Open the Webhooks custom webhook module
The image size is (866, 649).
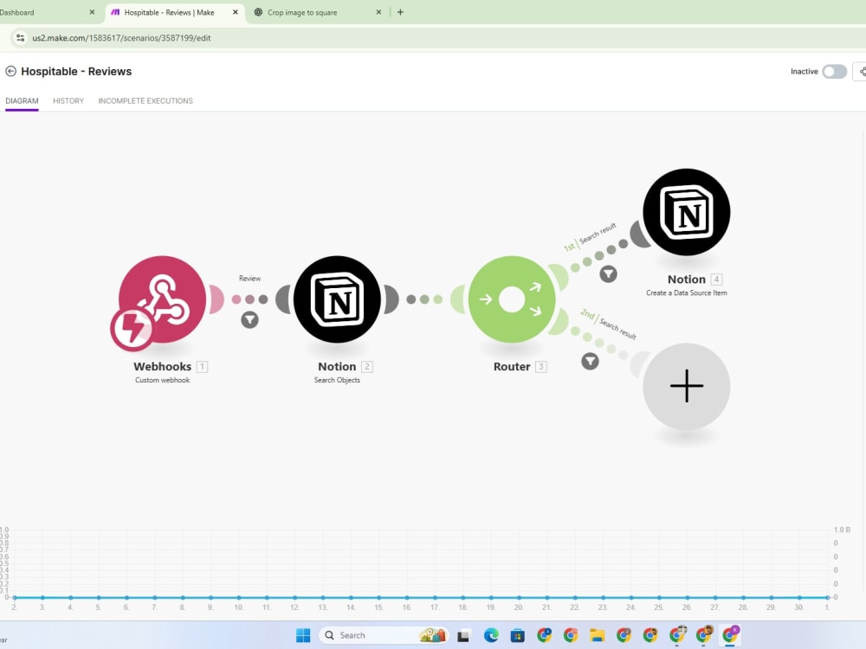point(163,299)
